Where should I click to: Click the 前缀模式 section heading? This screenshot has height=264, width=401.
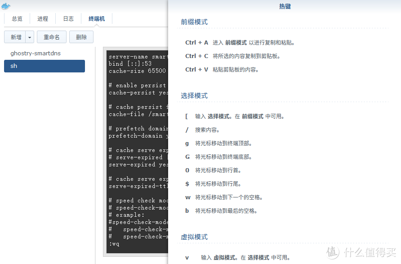click(x=194, y=22)
